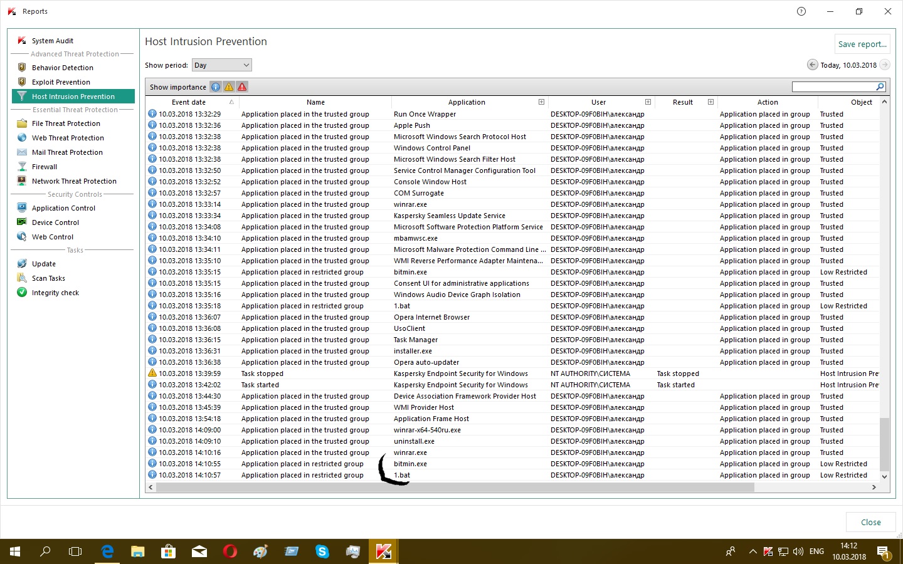Select the COM Surrogate row
This screenshot has width=903, height=564.
point(513,193)
